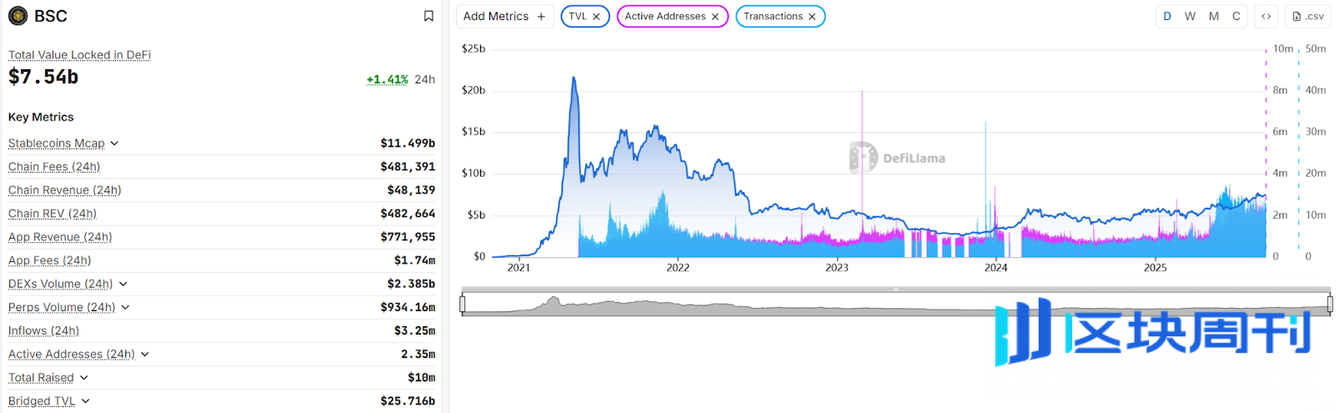The width and height of the screenshot is (1336, 413).
Task: Click the top grip of the timeline range selector
Action: pyautogui.click(x=896, y=290)
